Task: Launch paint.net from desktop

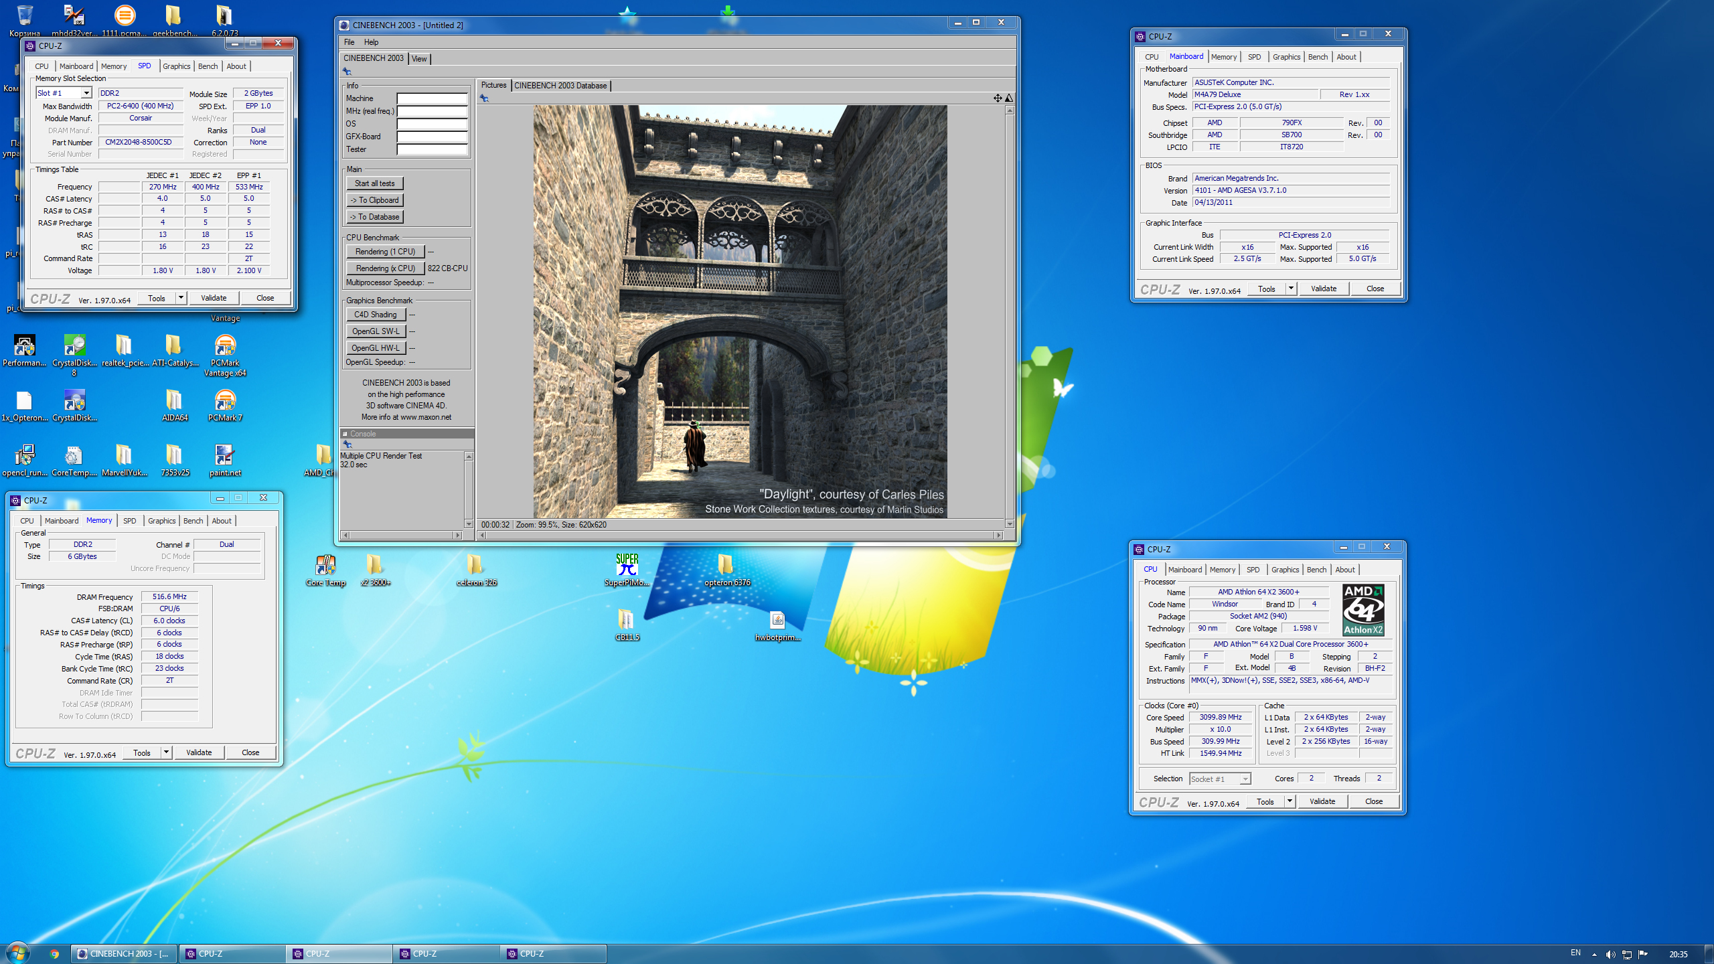Action: pos(225,461)
